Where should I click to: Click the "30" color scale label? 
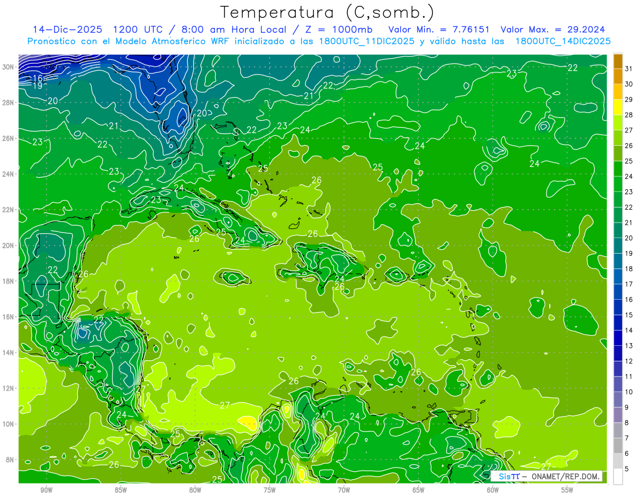point(629,84)
